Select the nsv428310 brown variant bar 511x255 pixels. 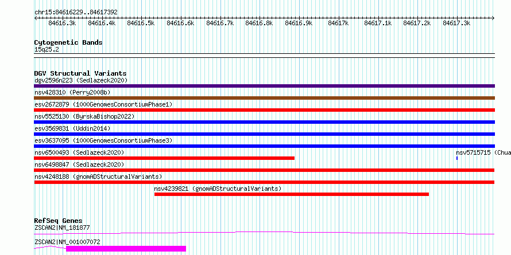tap(264, 98)
